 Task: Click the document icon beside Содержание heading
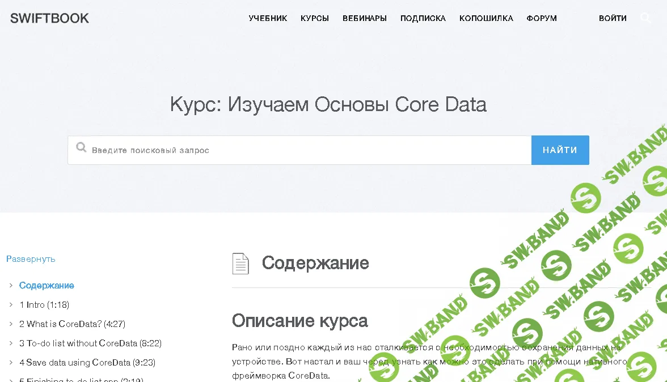240,263
